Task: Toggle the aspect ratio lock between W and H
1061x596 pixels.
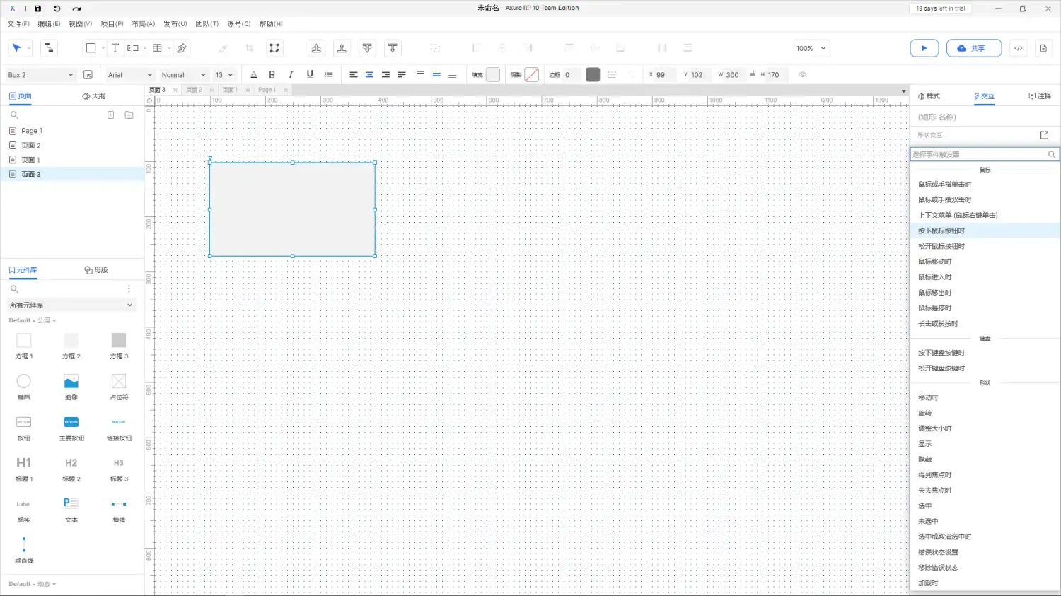Action: click(753, 74)
